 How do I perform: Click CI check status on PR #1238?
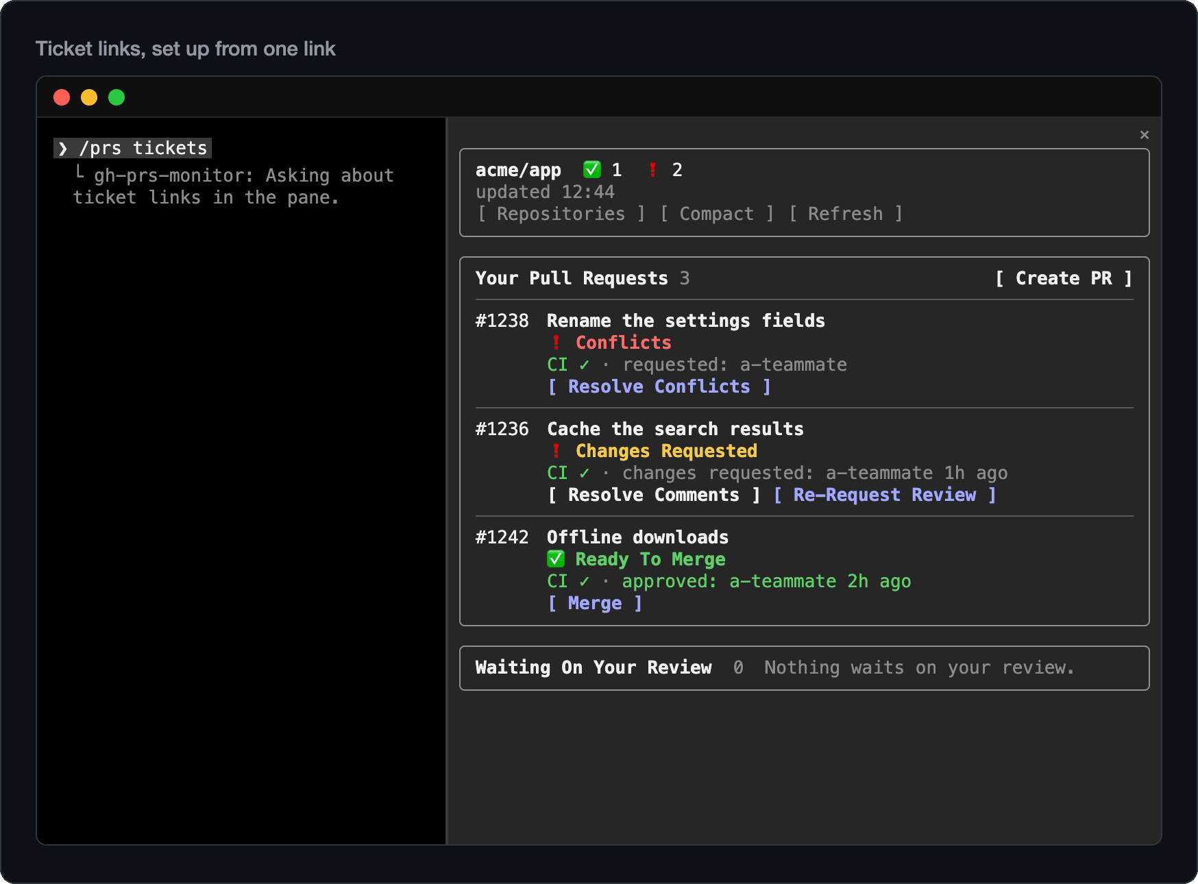click(568, 365)
